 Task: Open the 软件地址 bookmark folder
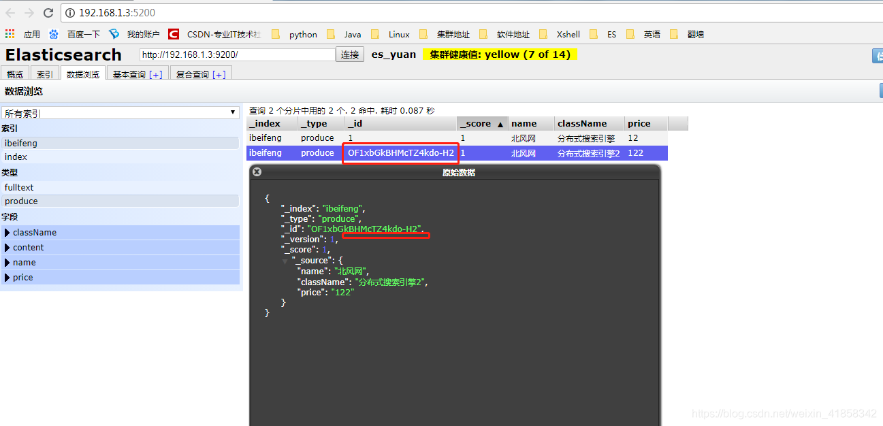click(504, 34)
